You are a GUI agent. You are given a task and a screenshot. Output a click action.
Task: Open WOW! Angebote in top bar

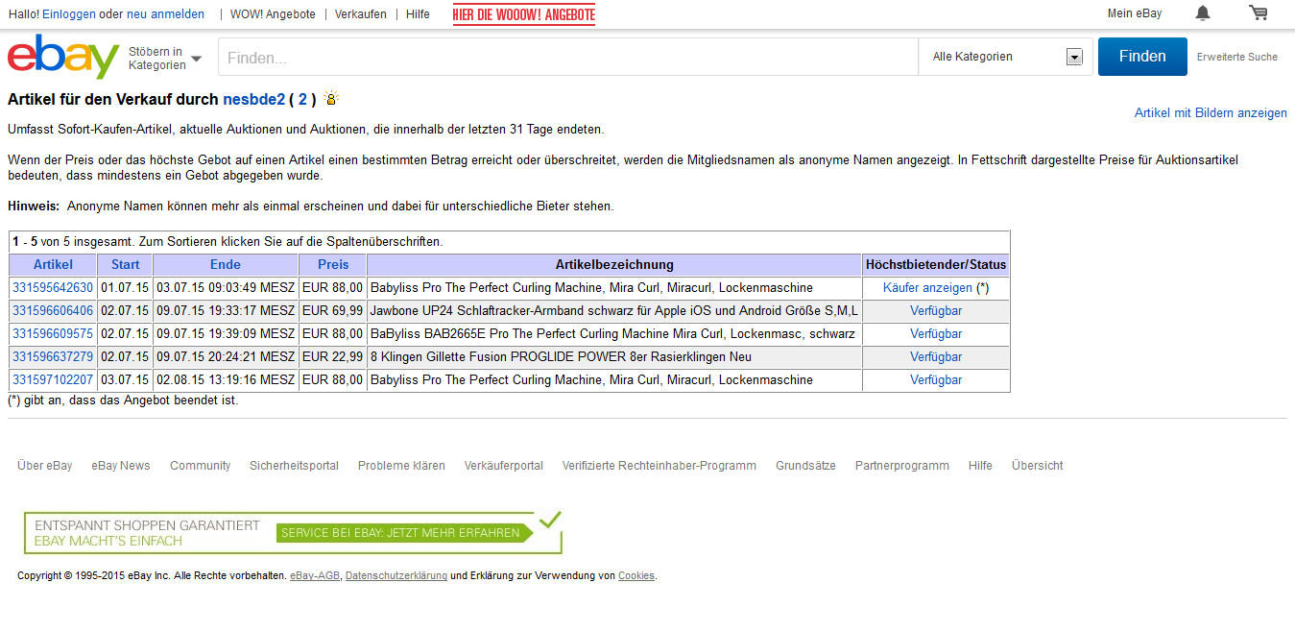pyautogui.click(x=273, y=14)
